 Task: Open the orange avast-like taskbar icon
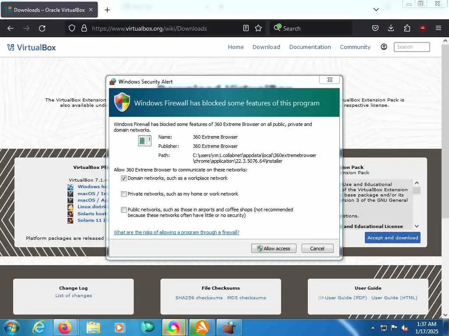202,327
